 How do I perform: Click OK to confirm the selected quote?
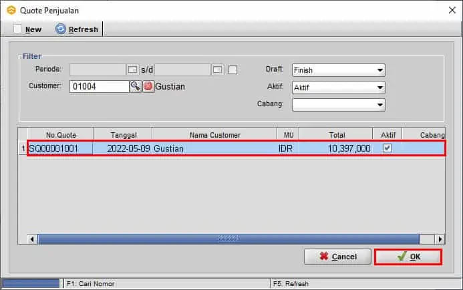pyautogui.click(x=408, y=257)
